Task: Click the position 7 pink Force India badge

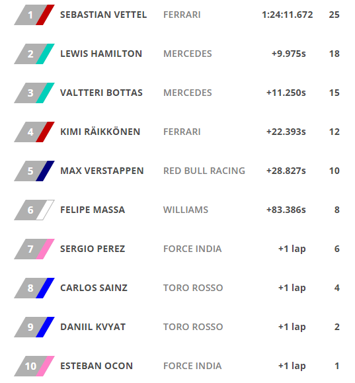Action: (x=34, y=249)
